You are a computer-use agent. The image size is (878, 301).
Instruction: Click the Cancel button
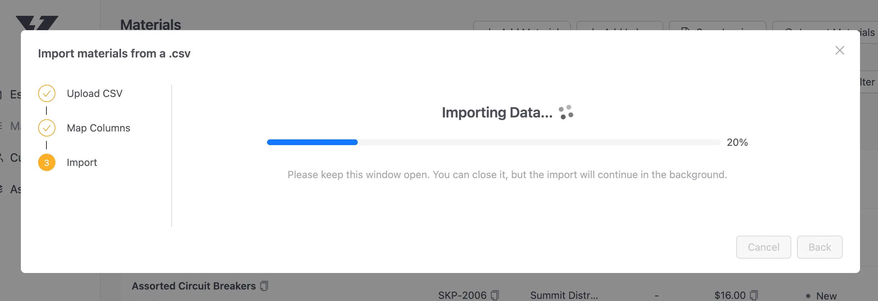point(763,247)
